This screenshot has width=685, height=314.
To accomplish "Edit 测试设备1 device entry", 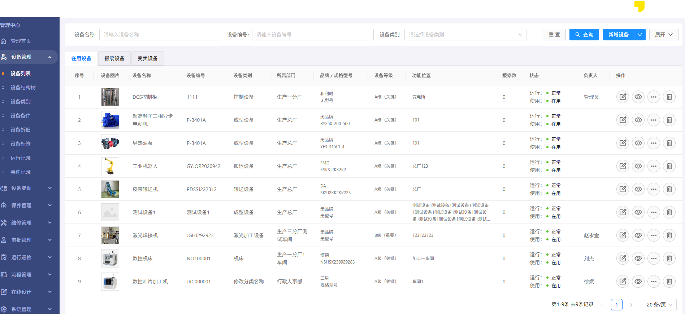I will coord(623,212).
